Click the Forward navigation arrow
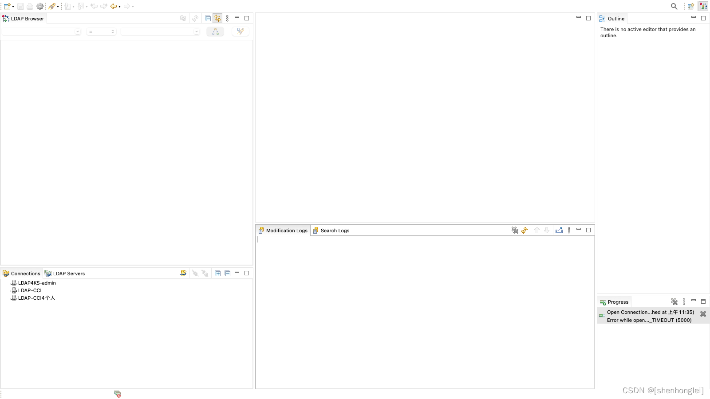Screen dimensions: 710x399 tap(127, 6)
